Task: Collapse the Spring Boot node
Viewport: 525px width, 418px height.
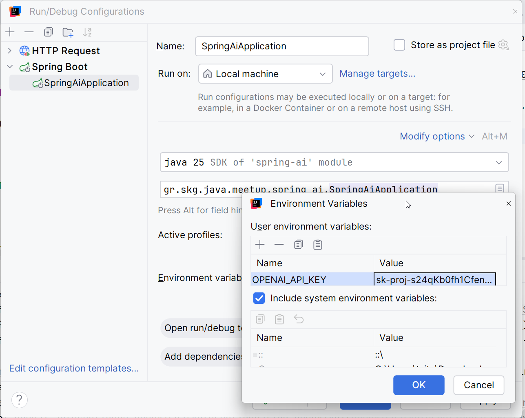Action: (x=10, y=66)
